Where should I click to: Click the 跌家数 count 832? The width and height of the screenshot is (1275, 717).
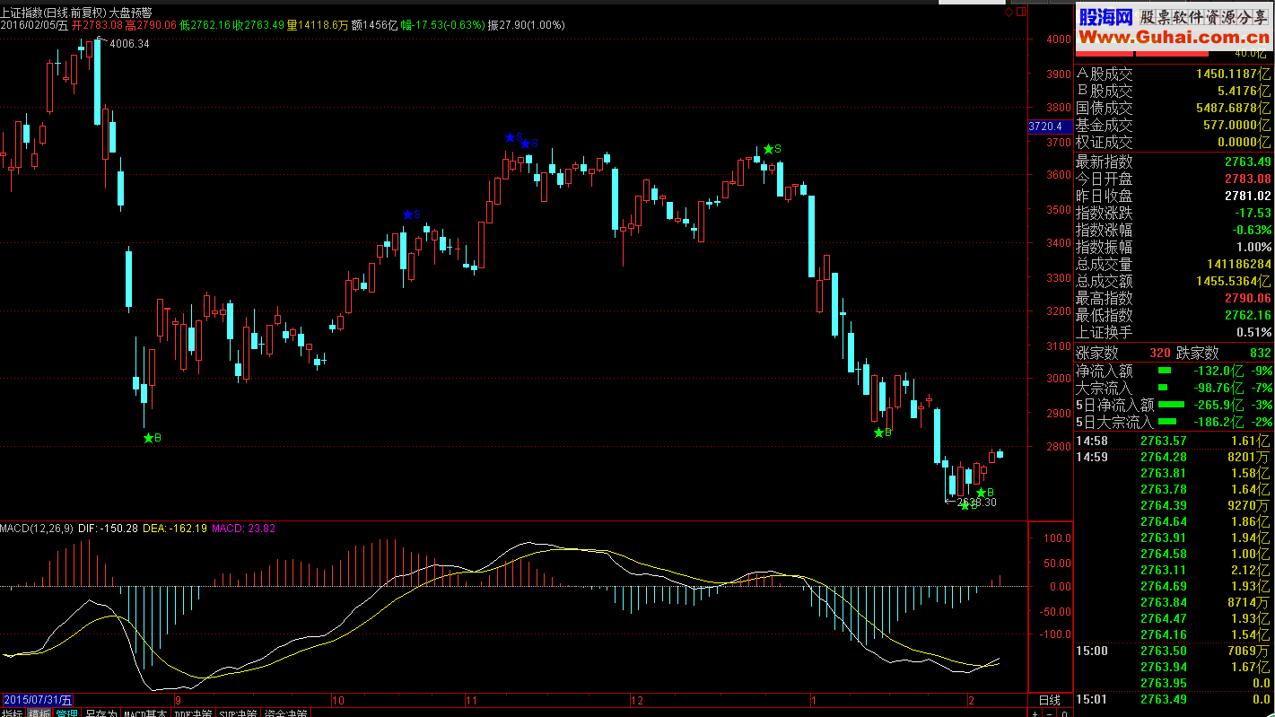[x=1260, y=354]
